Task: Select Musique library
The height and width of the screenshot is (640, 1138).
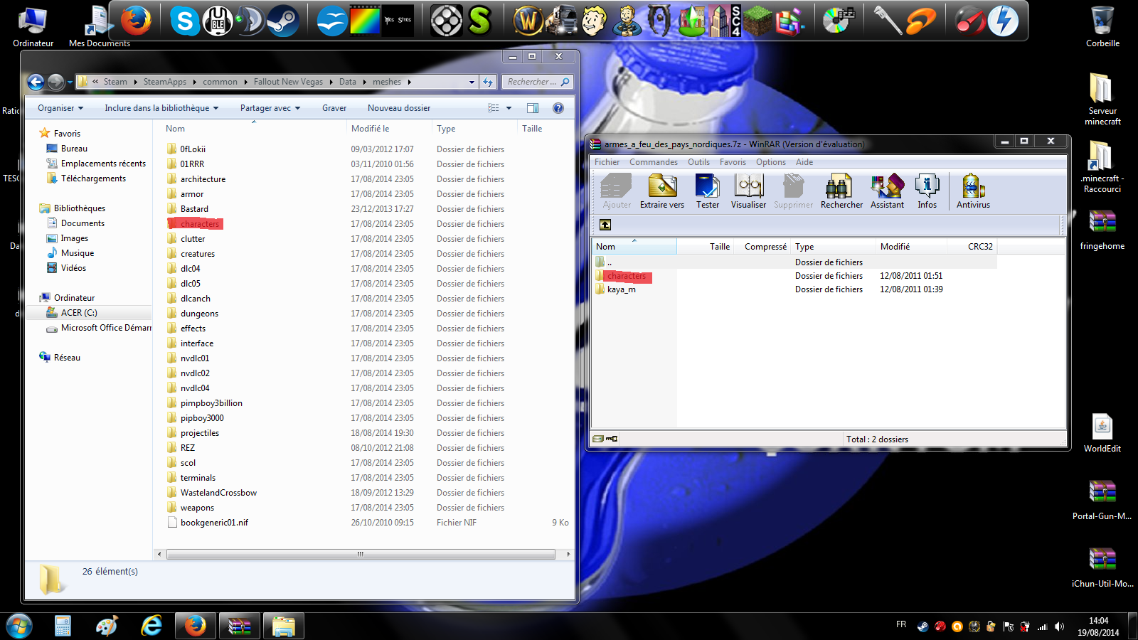Action: 78,253
